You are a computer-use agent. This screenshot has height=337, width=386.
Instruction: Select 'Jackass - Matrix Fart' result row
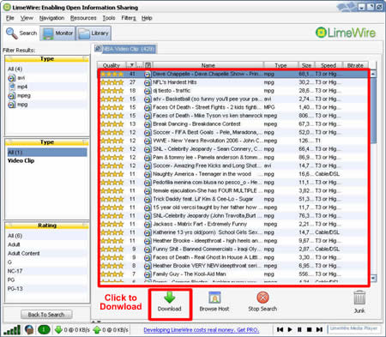coord(234,225)
